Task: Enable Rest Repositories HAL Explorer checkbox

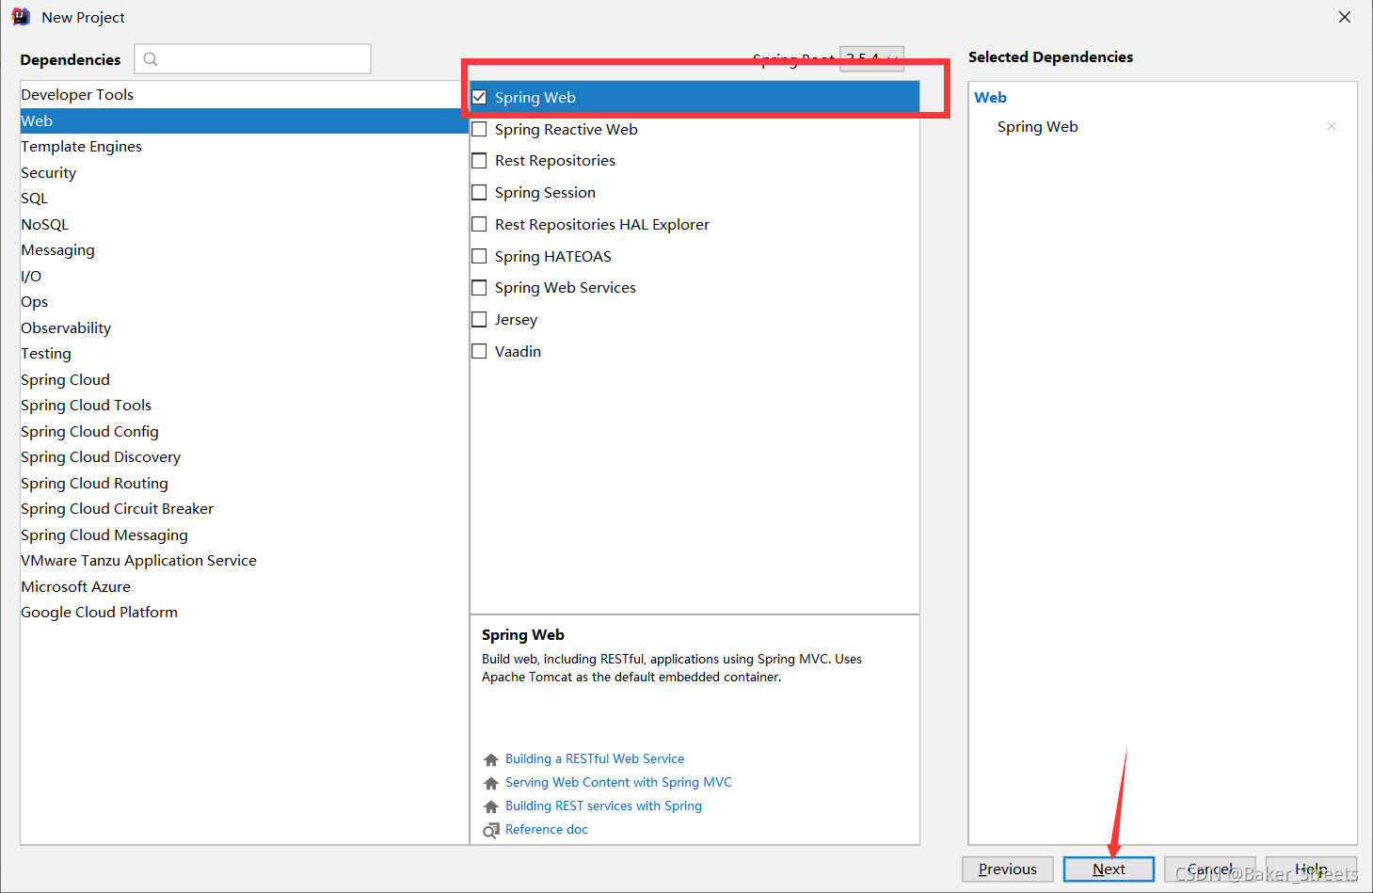Action: 480,224
